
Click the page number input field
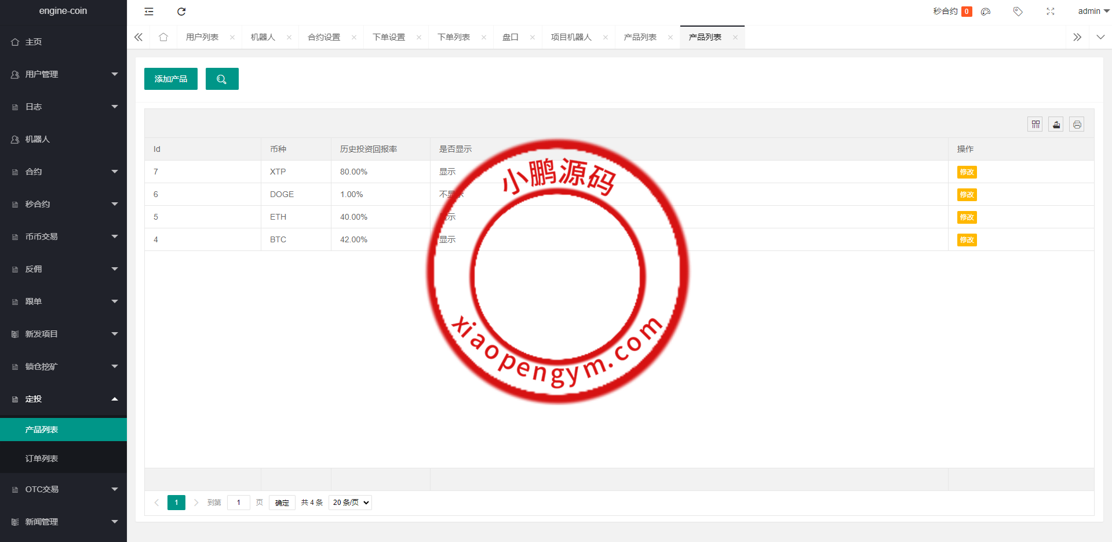238,503
